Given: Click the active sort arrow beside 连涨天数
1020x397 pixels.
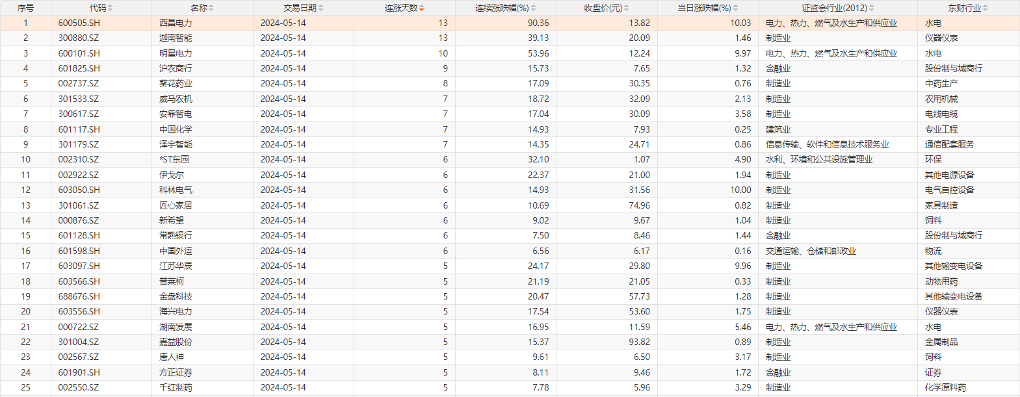Looking at the screenshot, I should [422, 8].
